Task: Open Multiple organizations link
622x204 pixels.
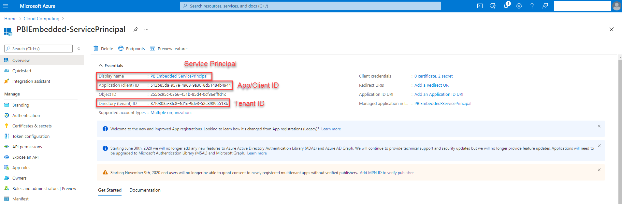Action: 171,112
